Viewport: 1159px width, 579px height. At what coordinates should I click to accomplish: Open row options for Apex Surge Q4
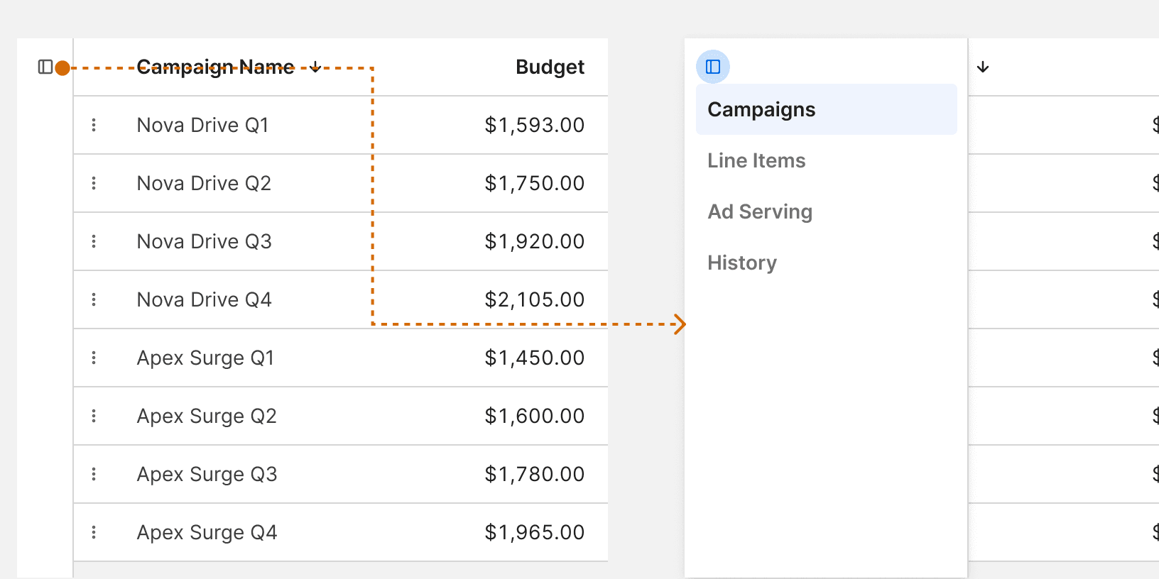click(94, 532)
